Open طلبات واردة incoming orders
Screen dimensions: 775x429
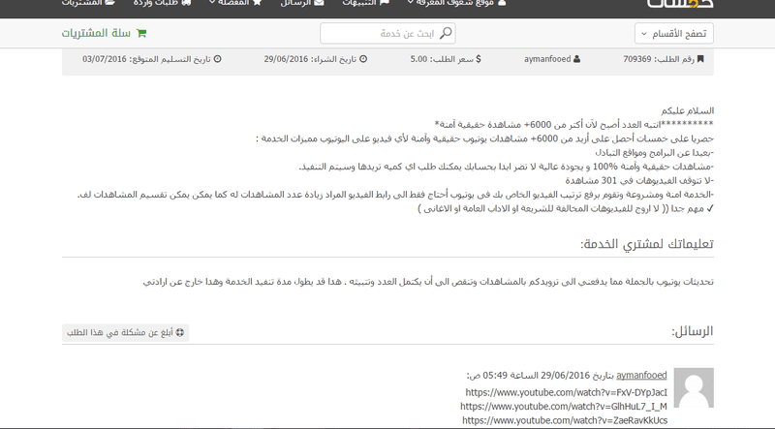click(x=162, y=3)
